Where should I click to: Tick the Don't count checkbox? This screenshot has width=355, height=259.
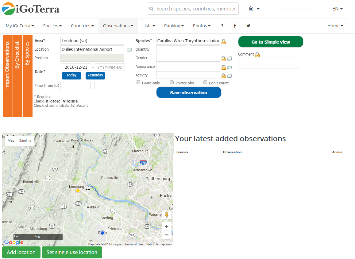point(205,83)
